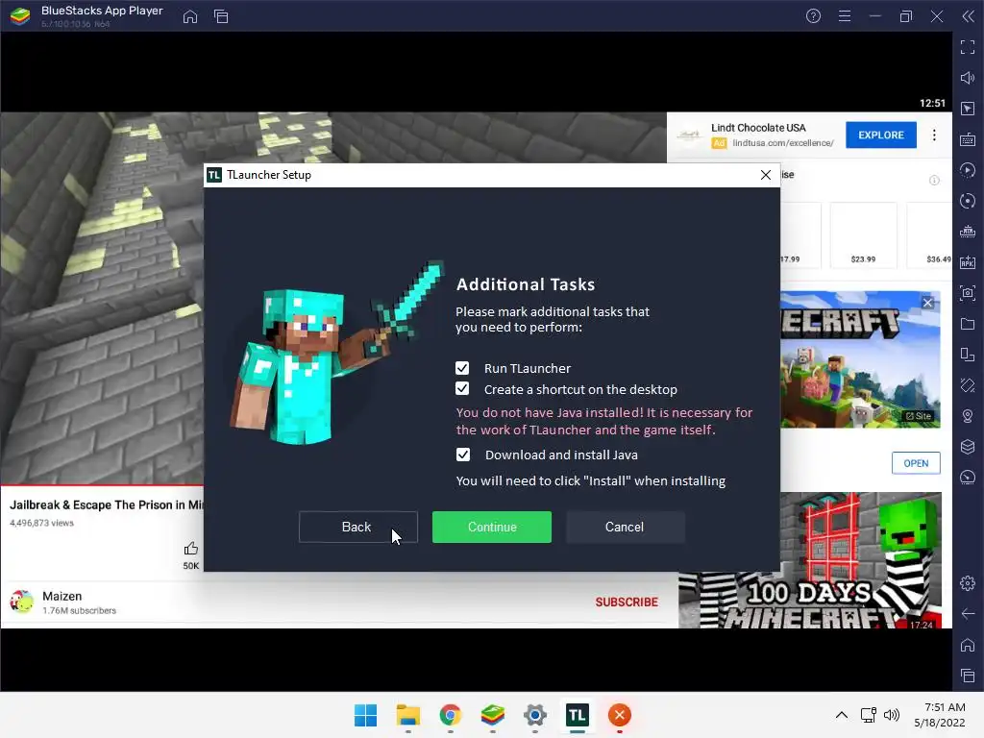Image resolution: width=984 pixels, height=738 pixels.
Task: Click SUBSCRIBE for the Maizen channel
Action: 627,602
